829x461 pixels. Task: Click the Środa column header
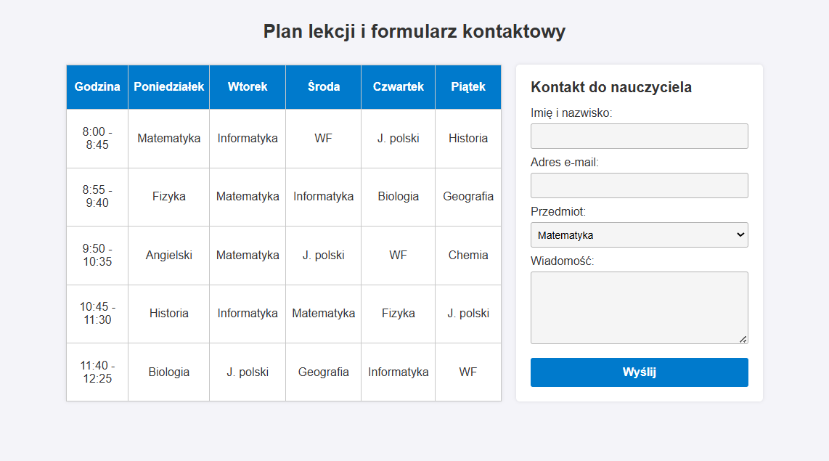click(323, 87)
